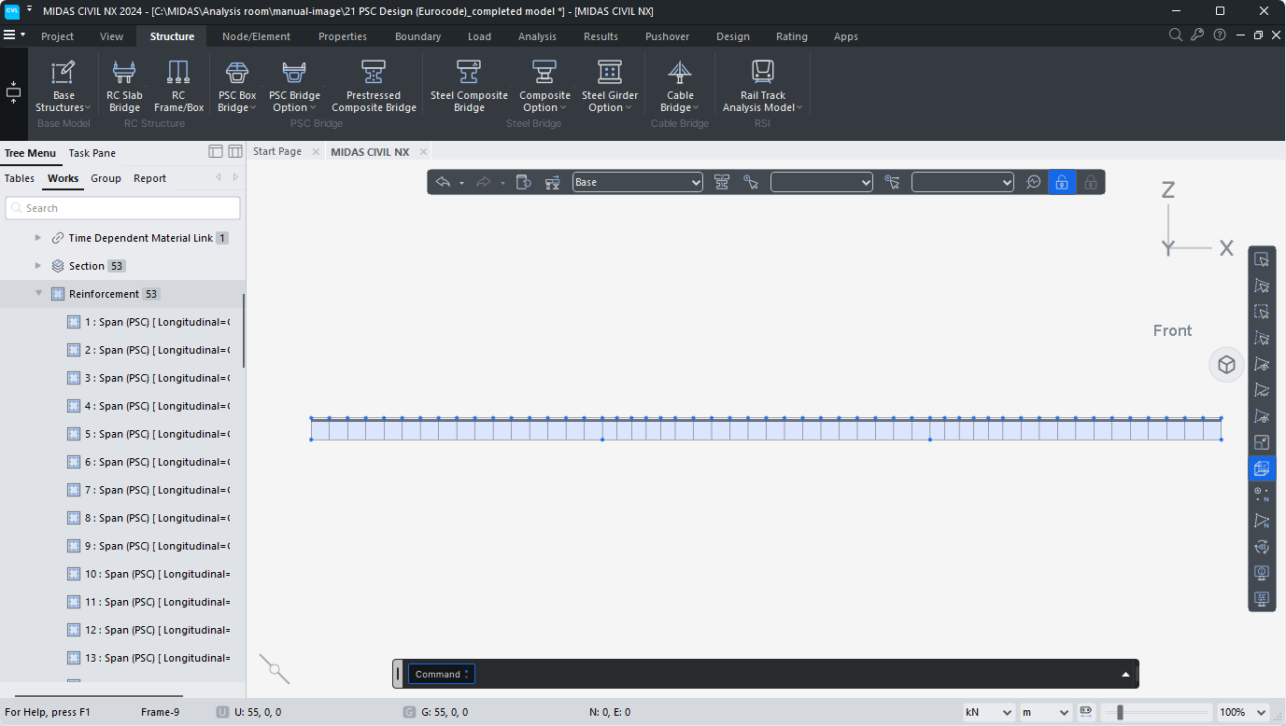Toggle the grey unlock button in the toolbar
Viewport: 1286px width, 726px height.
[x=1090, y=183]
